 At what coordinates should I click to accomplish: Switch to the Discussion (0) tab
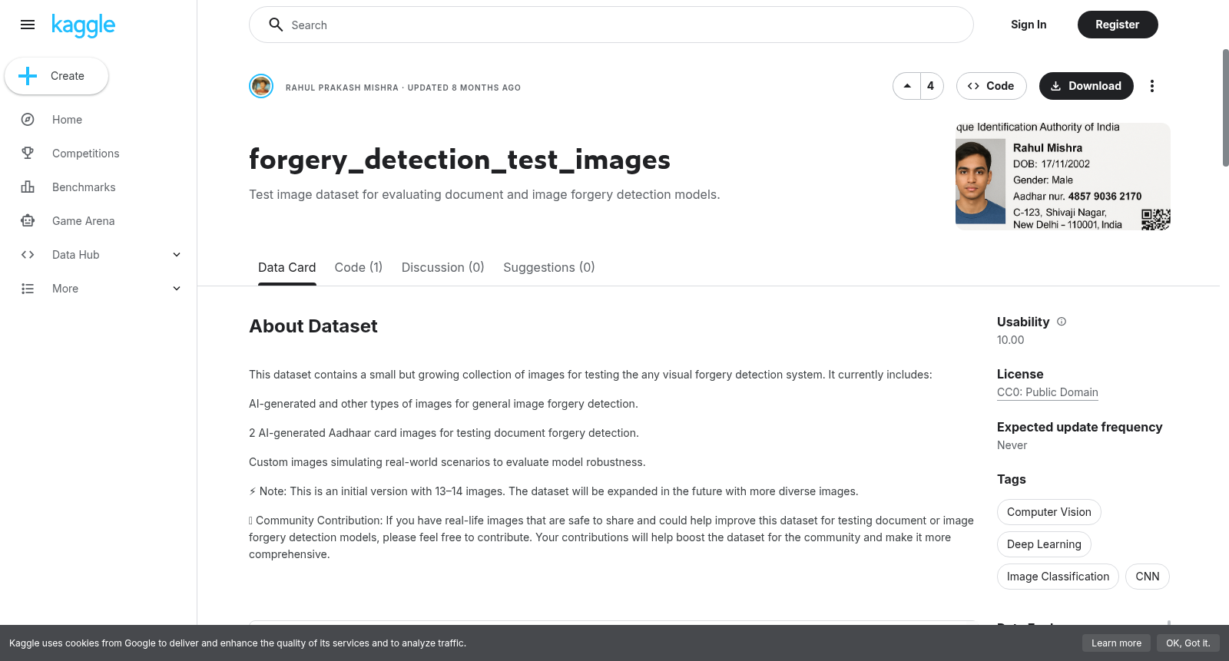[x=442, y=267]
